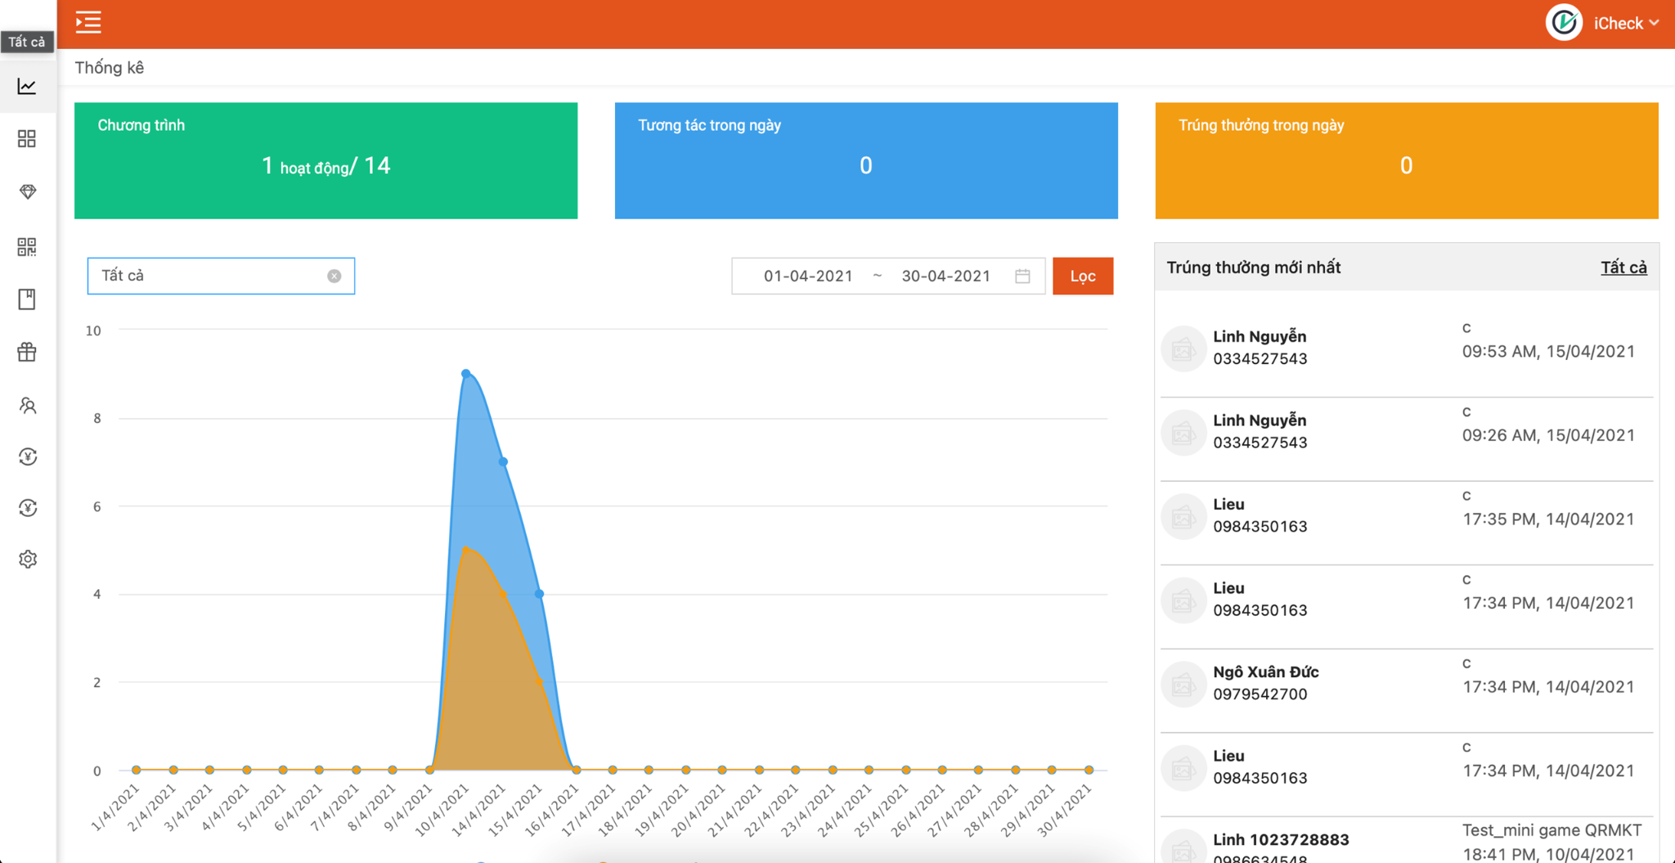Click the start date 01-04-2021 field
1675x863 pixels.
pyautogui.click(x=807, y=276)
